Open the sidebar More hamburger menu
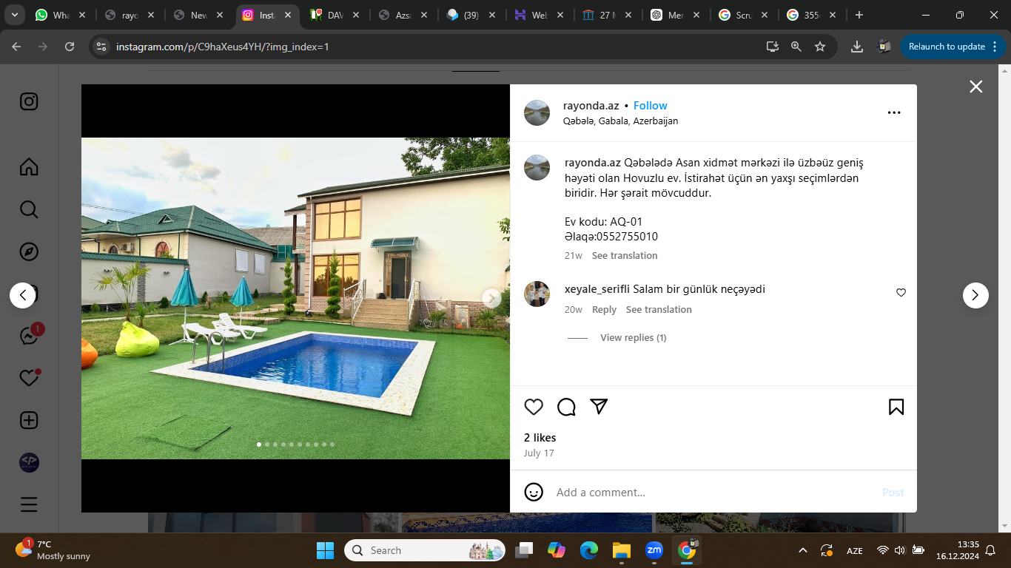The height and width of the screenshot is (568, 1011). 29,505
